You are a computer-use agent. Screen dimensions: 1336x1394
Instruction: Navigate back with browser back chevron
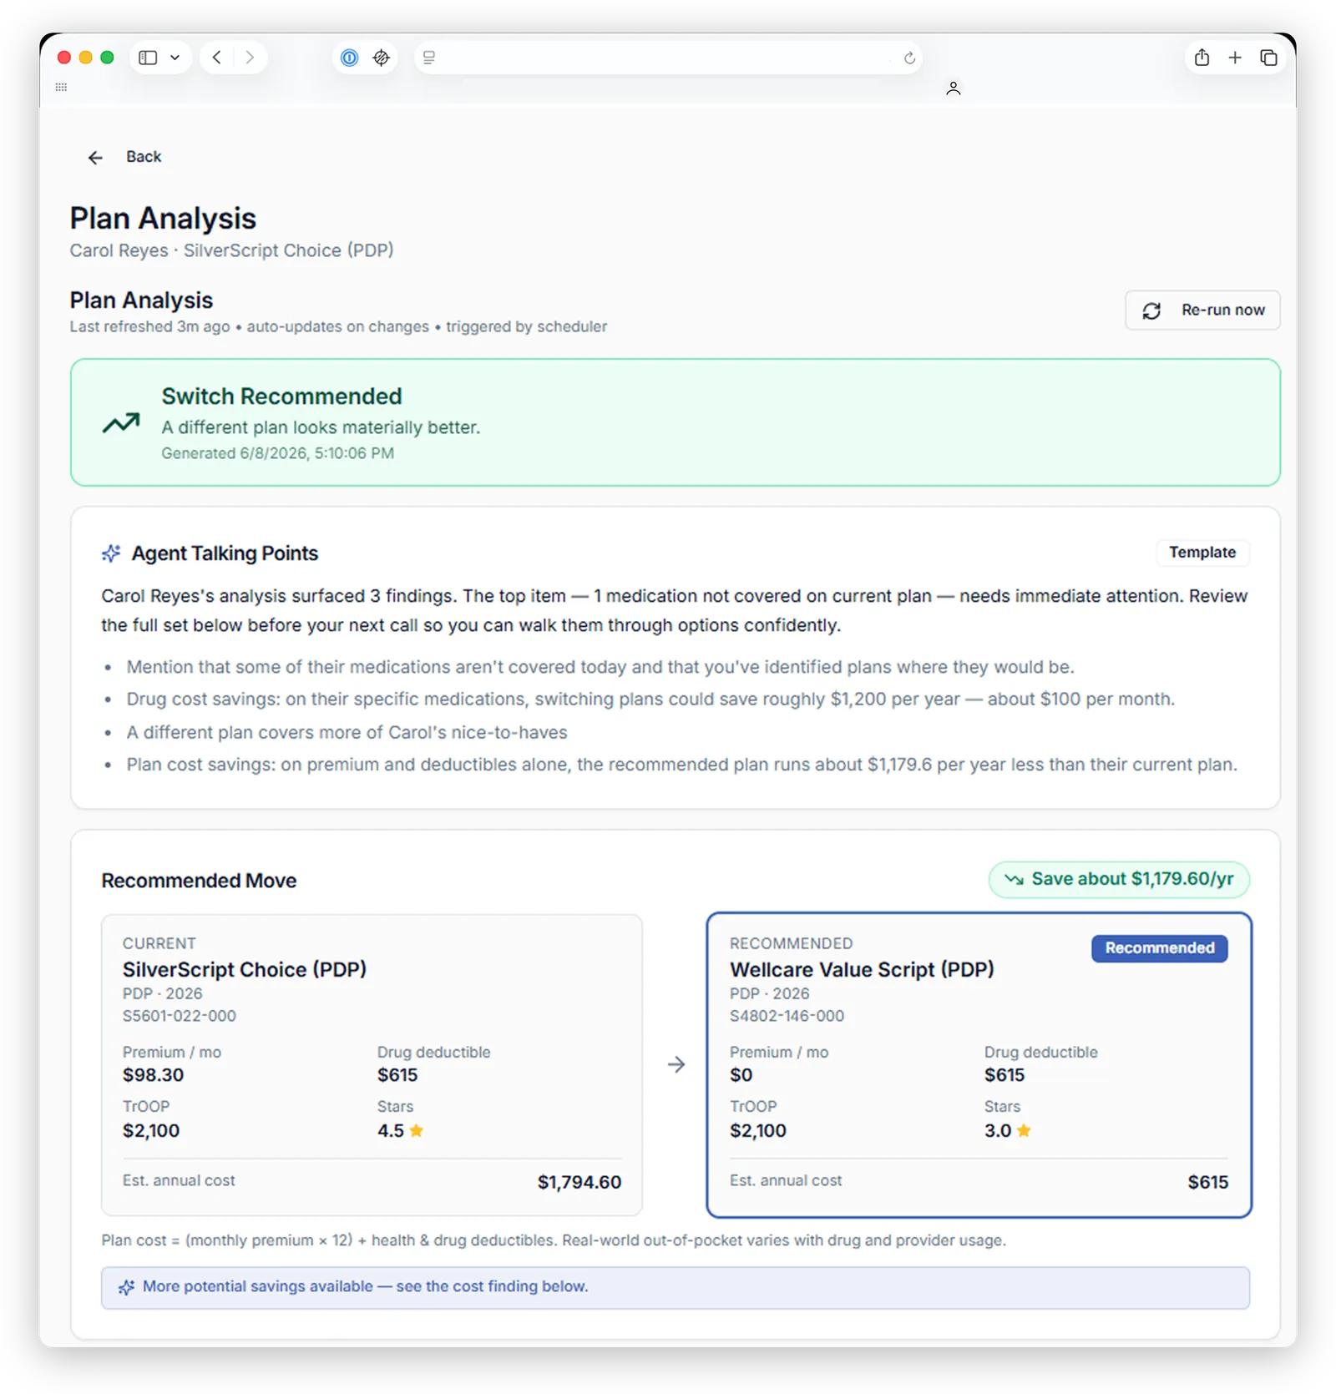click(217, 58)
